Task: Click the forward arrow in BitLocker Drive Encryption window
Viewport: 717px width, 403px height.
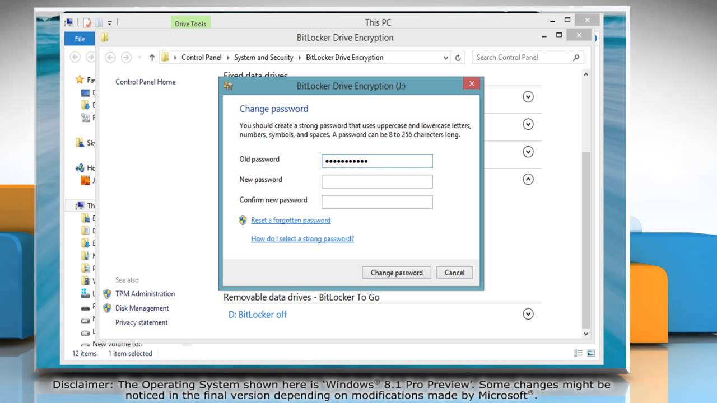Action: 126,57
